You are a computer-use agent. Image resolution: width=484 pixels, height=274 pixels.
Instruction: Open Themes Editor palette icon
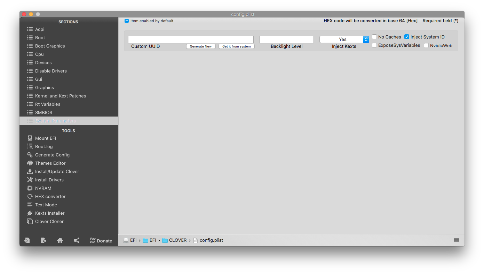pos(30,163)
